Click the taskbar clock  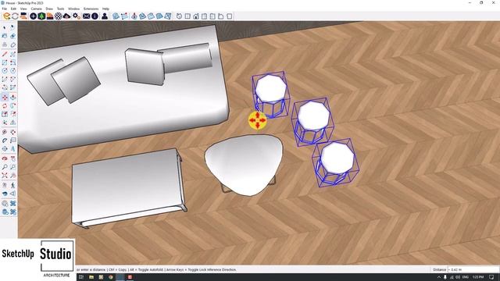coord(478,277)
